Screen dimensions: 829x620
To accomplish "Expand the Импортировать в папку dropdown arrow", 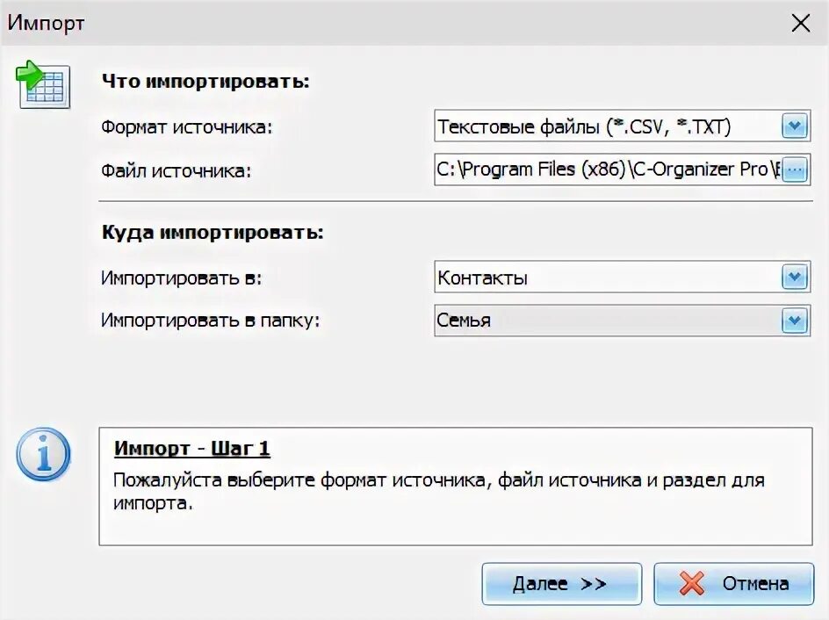I will click(794, 321).
